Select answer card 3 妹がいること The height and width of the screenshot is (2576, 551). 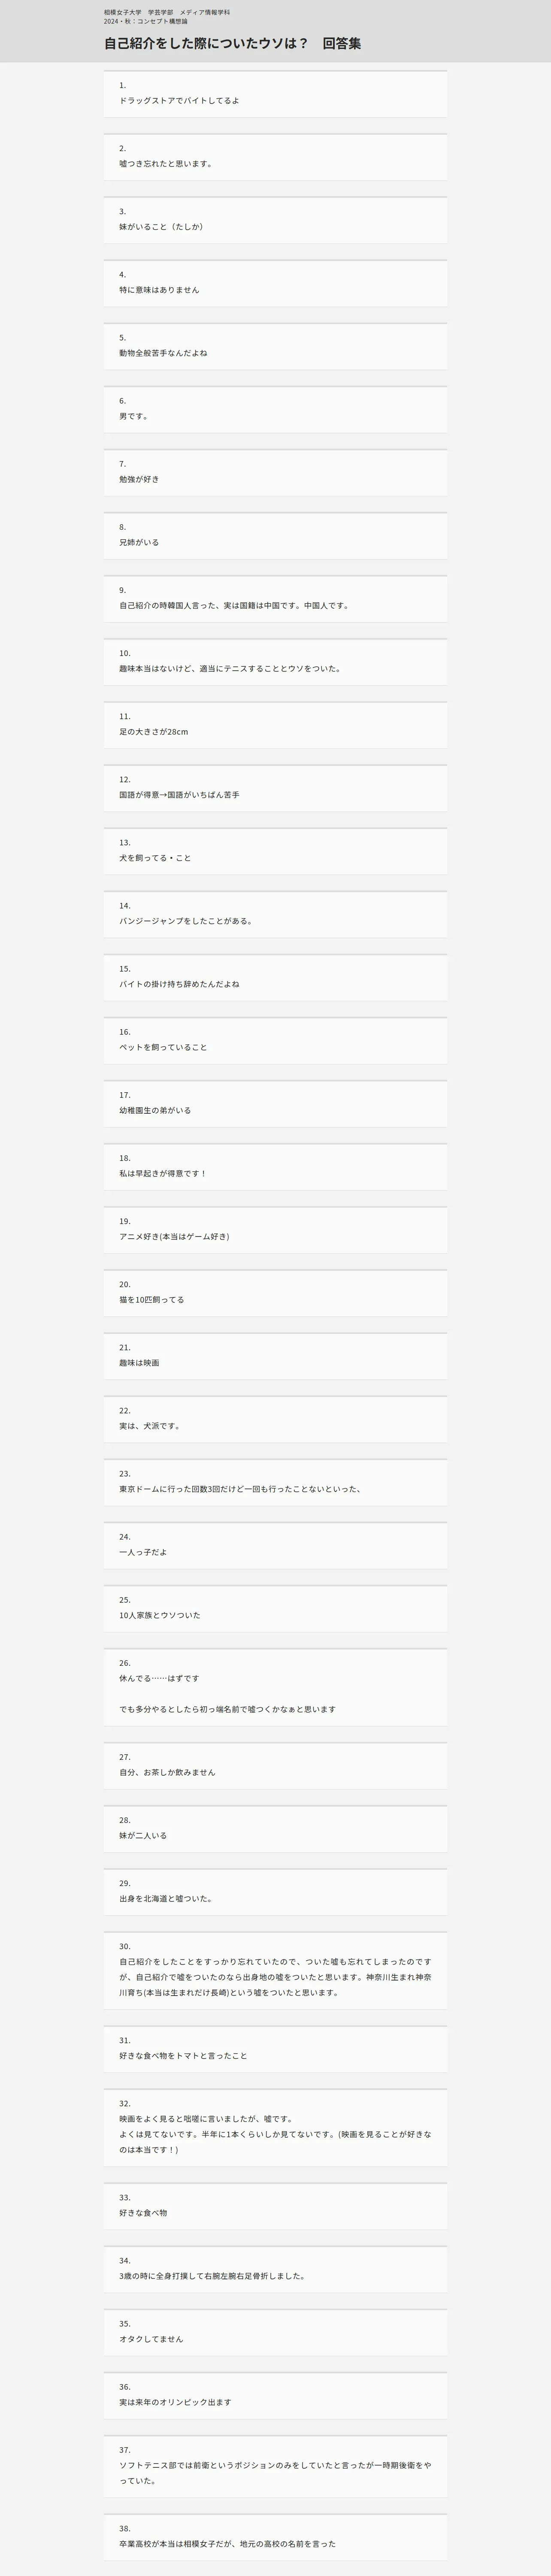[x=275, y=220]
